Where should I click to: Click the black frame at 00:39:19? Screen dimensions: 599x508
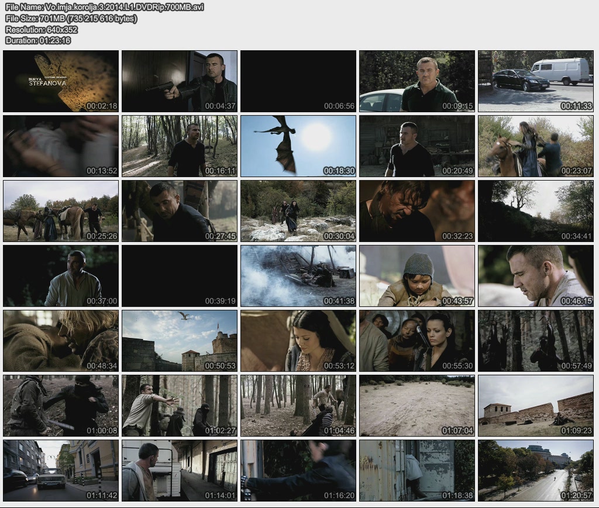(180, 276)
